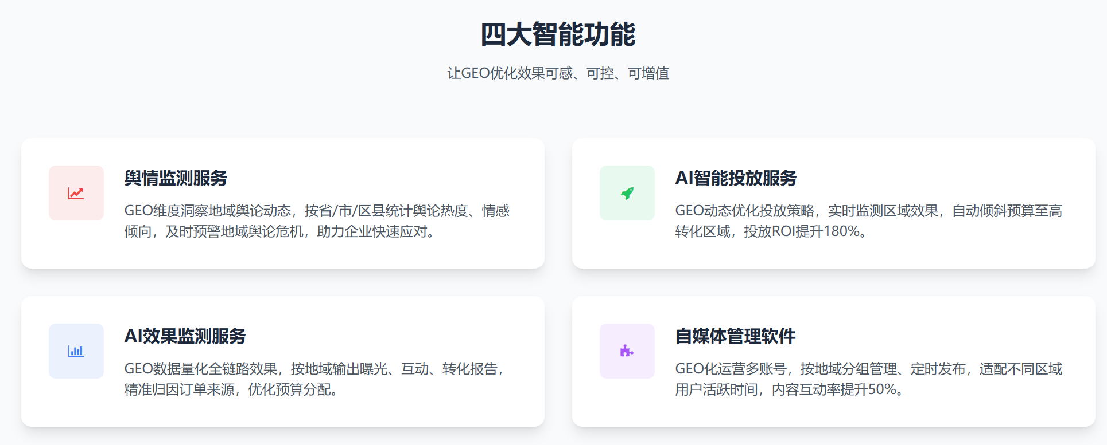Click the blue bar chart icon
Screen dimensions: 1107x445
76,351
